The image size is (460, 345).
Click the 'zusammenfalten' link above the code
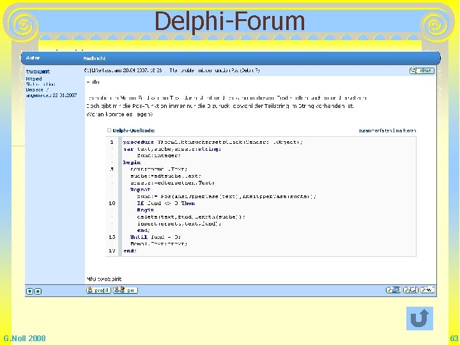coord(375,130)
